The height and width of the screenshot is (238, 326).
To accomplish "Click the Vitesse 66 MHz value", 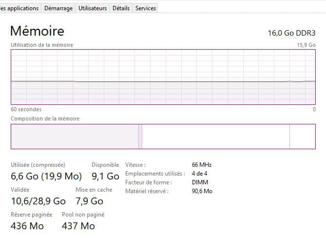I will pyautogui.click(x=202, y=165).
